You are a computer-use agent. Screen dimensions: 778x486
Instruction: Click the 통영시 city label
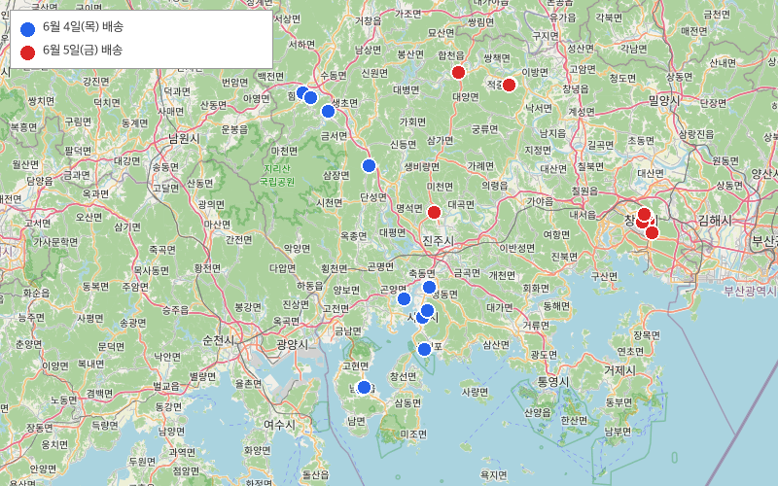coord(553,382)
